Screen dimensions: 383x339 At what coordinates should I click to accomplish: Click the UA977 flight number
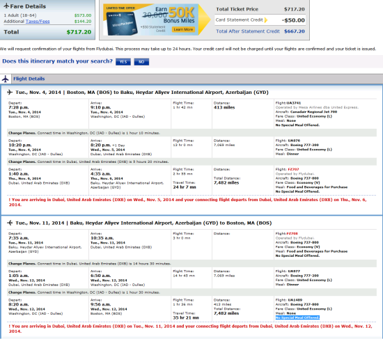point(294,271)
